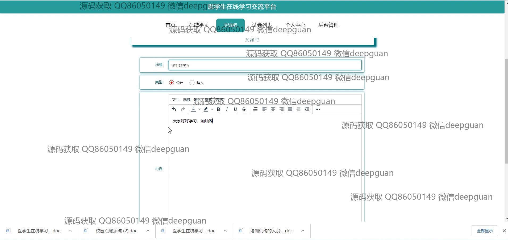The height and width of the screenshot is (240, 508).
Task: Toggle strikethrough formatting
Action: (244, 109)
